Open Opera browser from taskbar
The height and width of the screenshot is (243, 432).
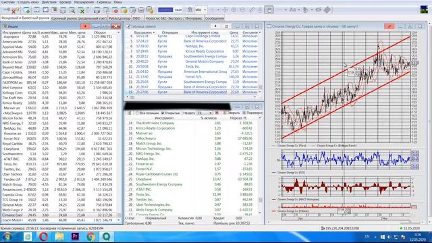click(43, 237)
